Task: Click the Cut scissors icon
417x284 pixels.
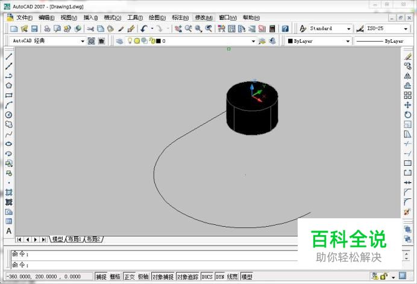Action: pos(90,28)
